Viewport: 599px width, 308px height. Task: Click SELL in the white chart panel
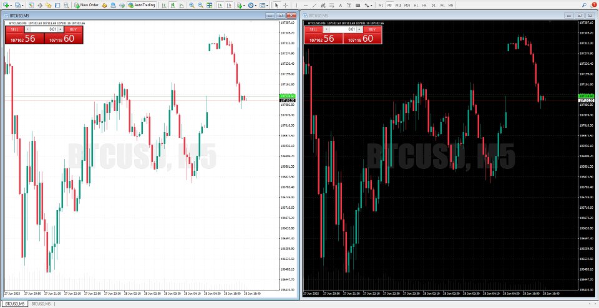[x=14, y=29]
